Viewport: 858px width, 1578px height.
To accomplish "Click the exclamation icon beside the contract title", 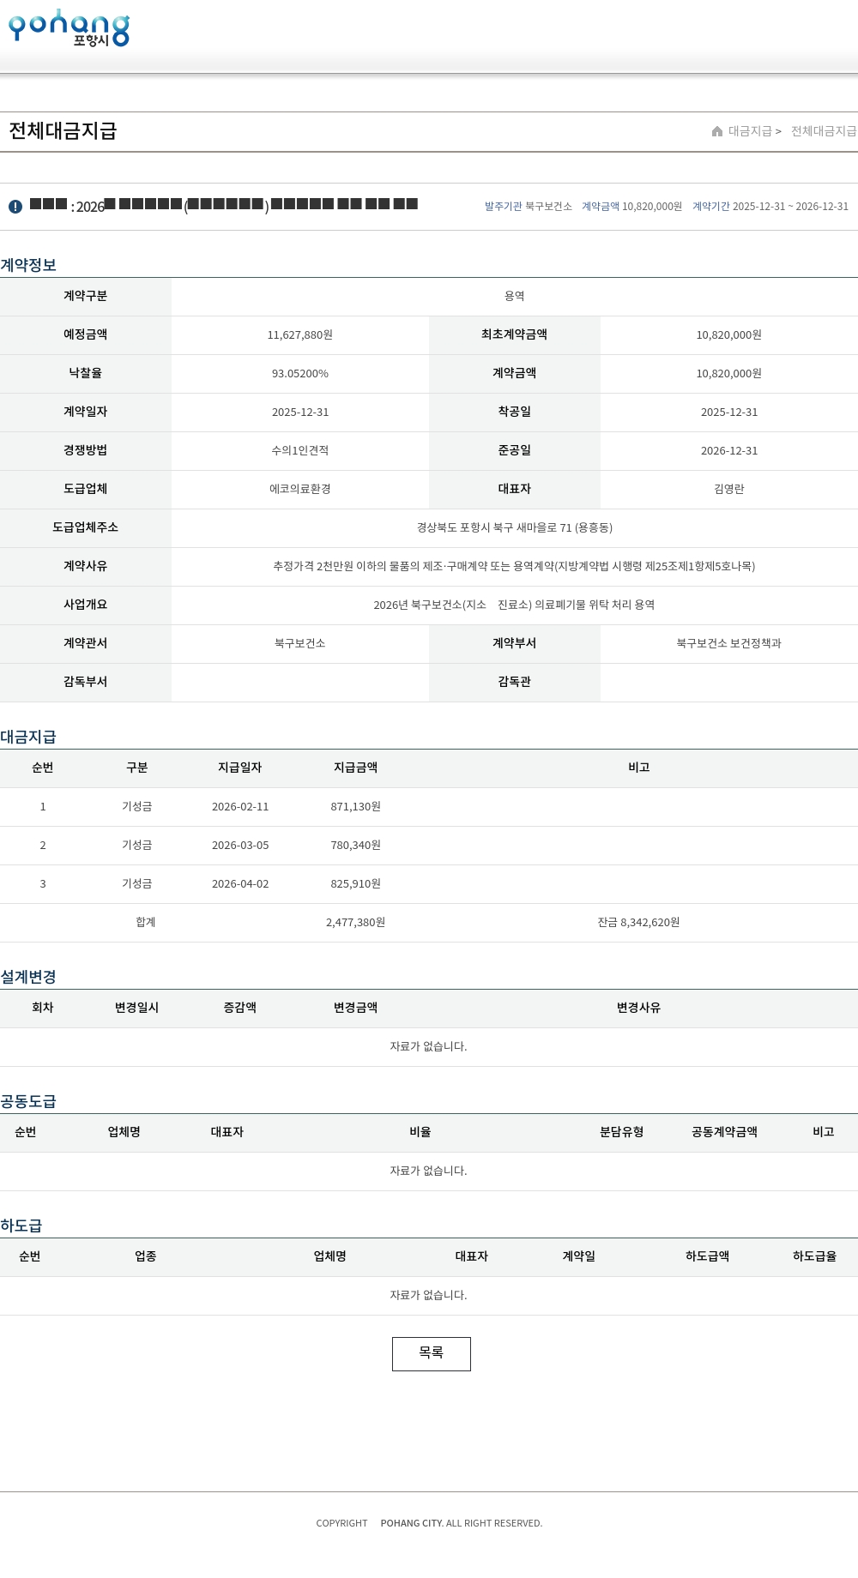I will (x=15, y=207).
